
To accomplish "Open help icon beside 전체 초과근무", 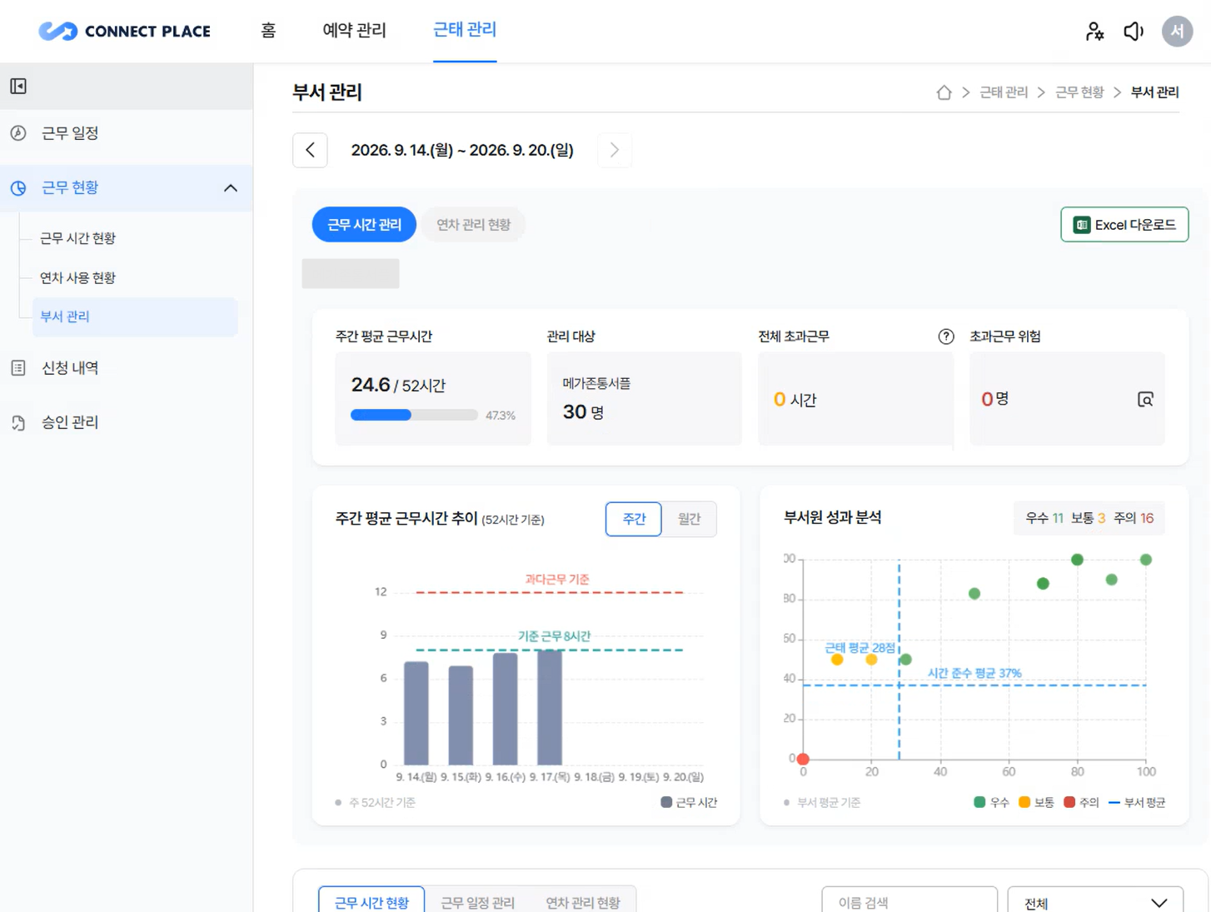I will click(946, 336).
